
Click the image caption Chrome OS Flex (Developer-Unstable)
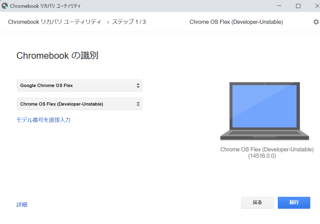click(x=267, y=149)
